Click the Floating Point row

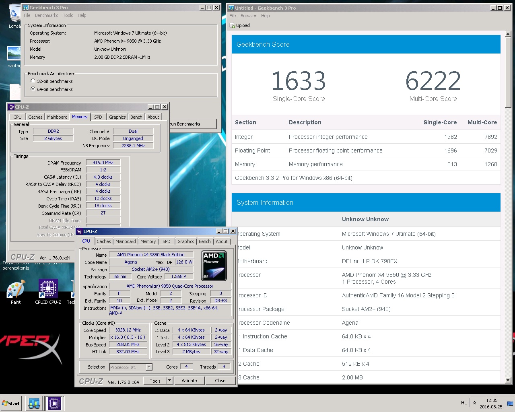point(366,150)
